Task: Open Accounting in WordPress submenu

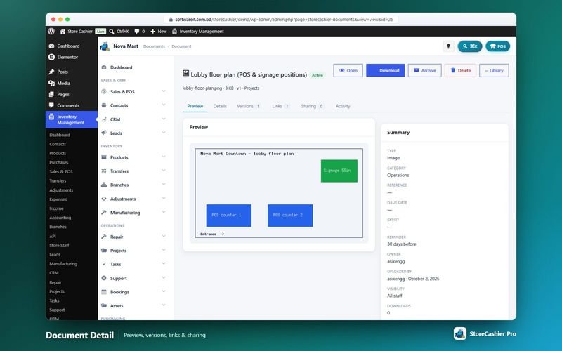Action: tap(60, 218)
